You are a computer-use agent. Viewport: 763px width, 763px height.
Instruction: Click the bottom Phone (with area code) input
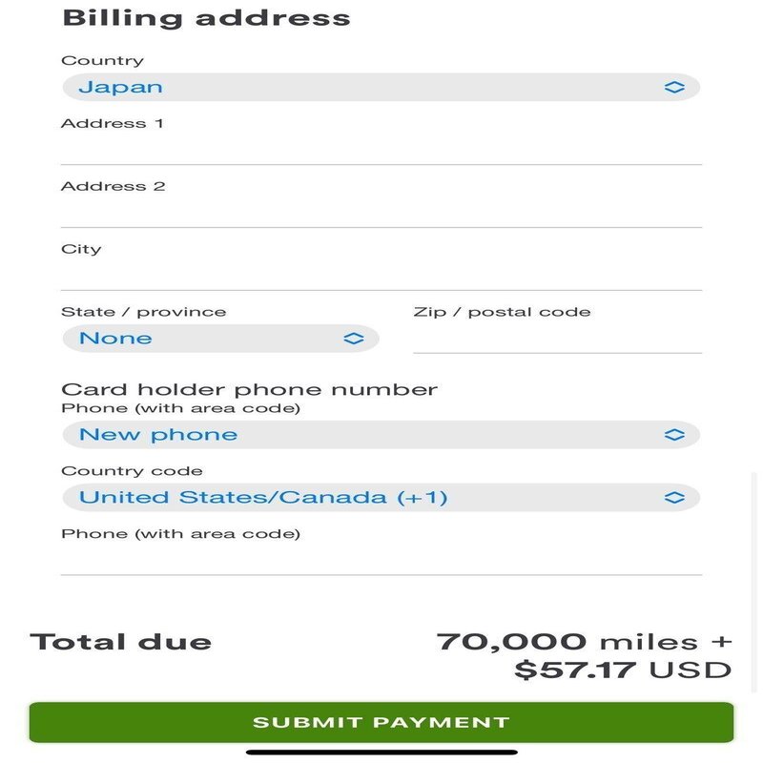click(x=381, y=560)
